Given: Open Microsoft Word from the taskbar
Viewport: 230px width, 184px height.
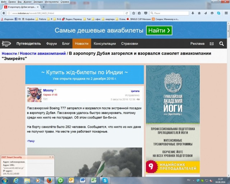Looking at the screenshot, I should (x=82, y=180).
